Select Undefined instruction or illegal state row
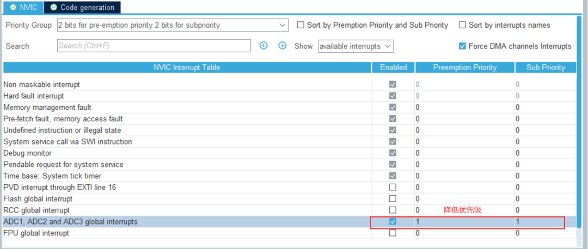 (290, 130)
